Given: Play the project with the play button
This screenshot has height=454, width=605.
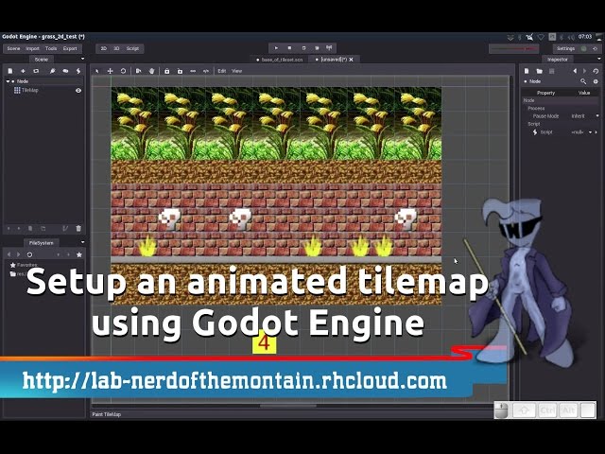Looking at the screenshot, I should [276, 48].
